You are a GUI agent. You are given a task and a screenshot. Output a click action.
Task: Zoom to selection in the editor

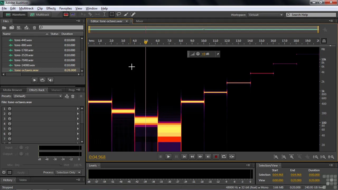coord(331,157)
